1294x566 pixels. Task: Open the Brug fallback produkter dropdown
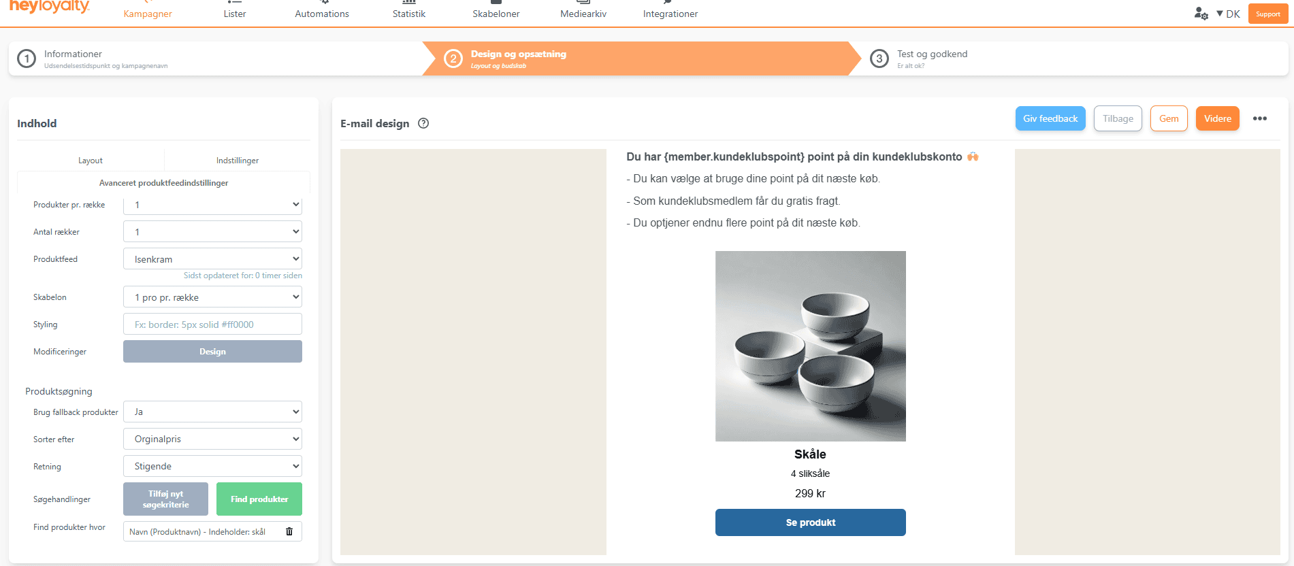pos(212,412)
